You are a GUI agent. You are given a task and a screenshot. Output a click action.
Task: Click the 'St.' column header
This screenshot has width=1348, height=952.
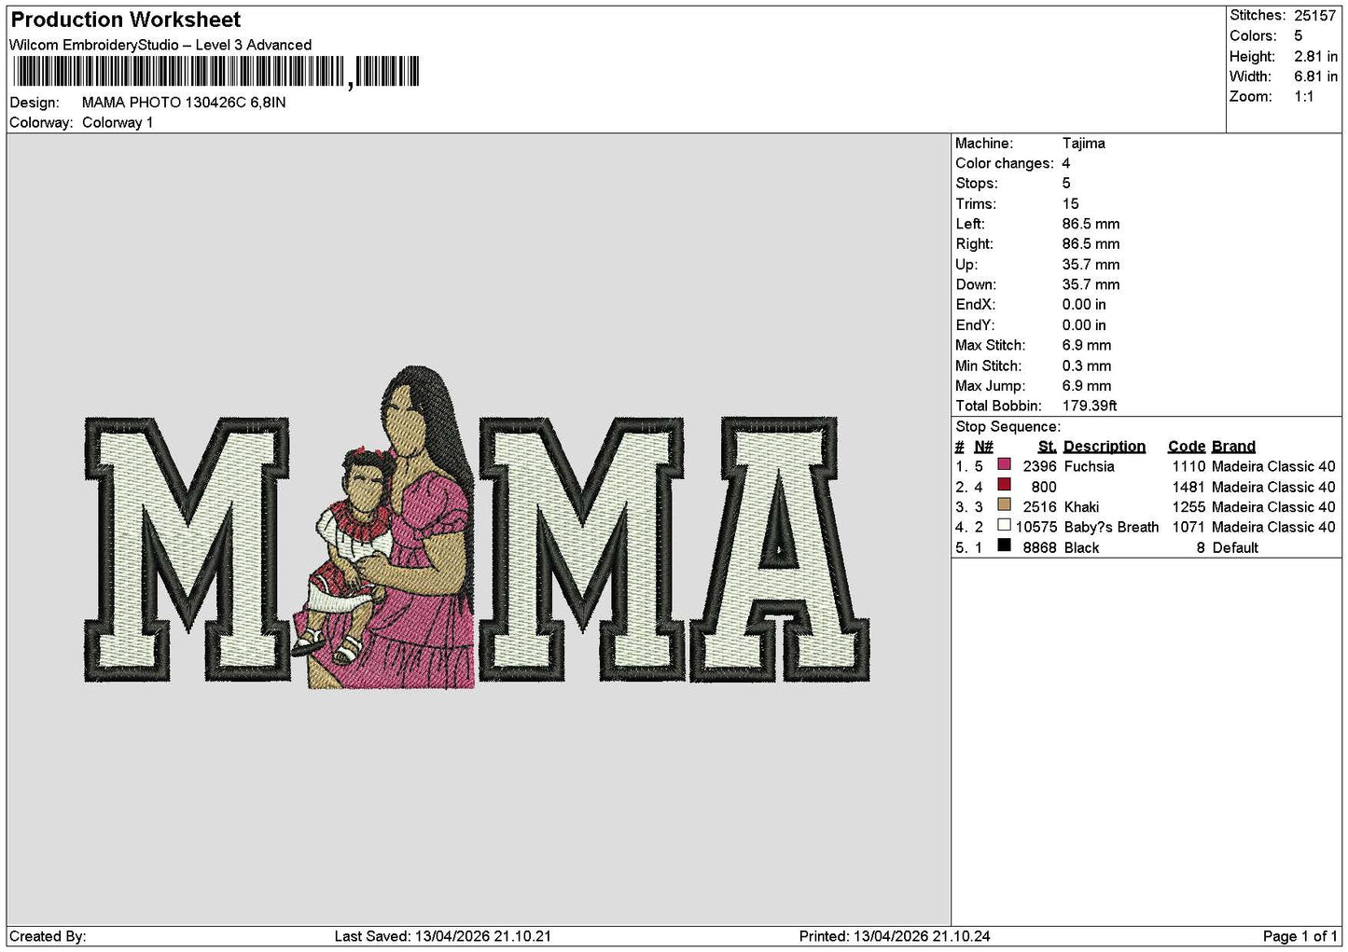(x=1047, y=447)
